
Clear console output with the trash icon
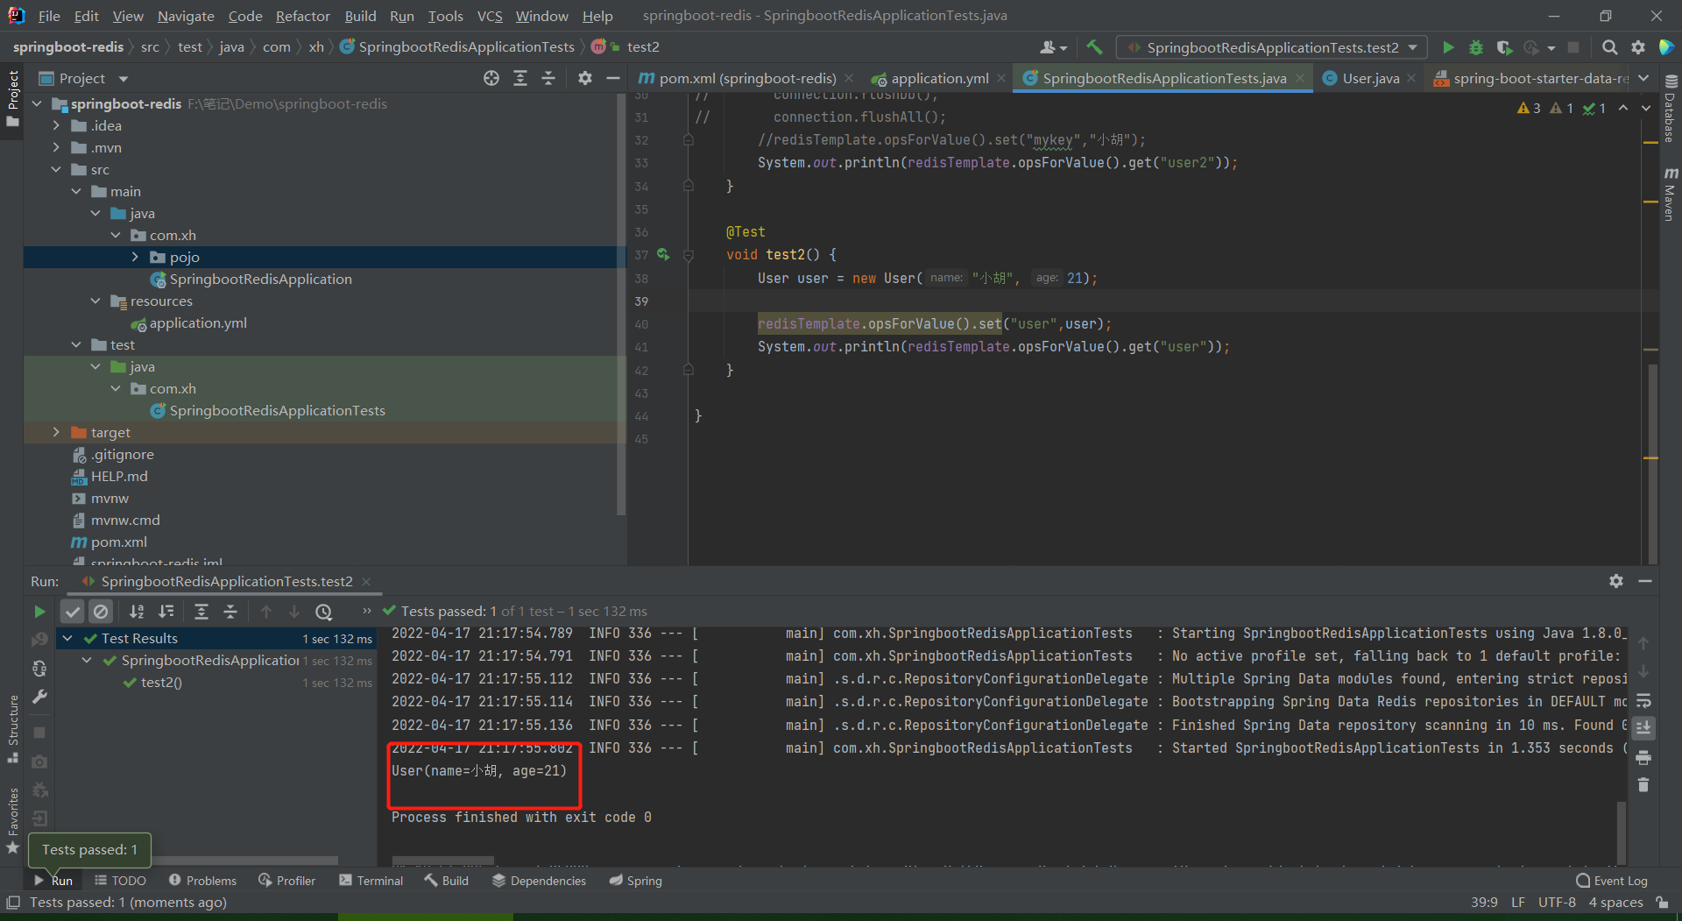(1643, 785)
